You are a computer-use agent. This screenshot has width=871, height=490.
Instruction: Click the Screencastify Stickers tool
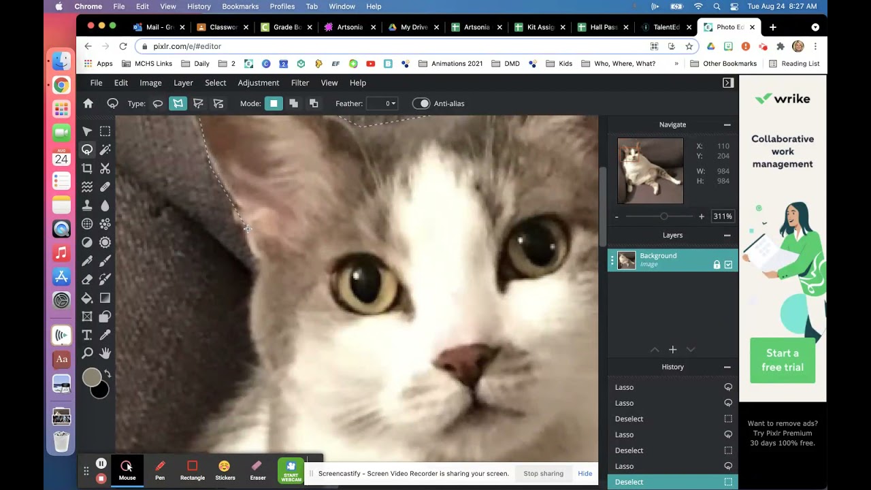pos(225,470)
